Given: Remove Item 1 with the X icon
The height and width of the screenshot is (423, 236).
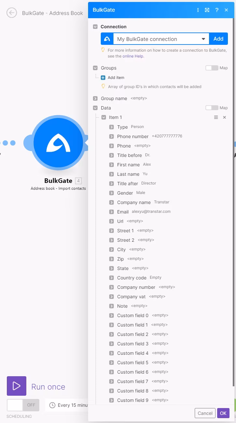Looking at the screenshot, I should click(224, 117).
